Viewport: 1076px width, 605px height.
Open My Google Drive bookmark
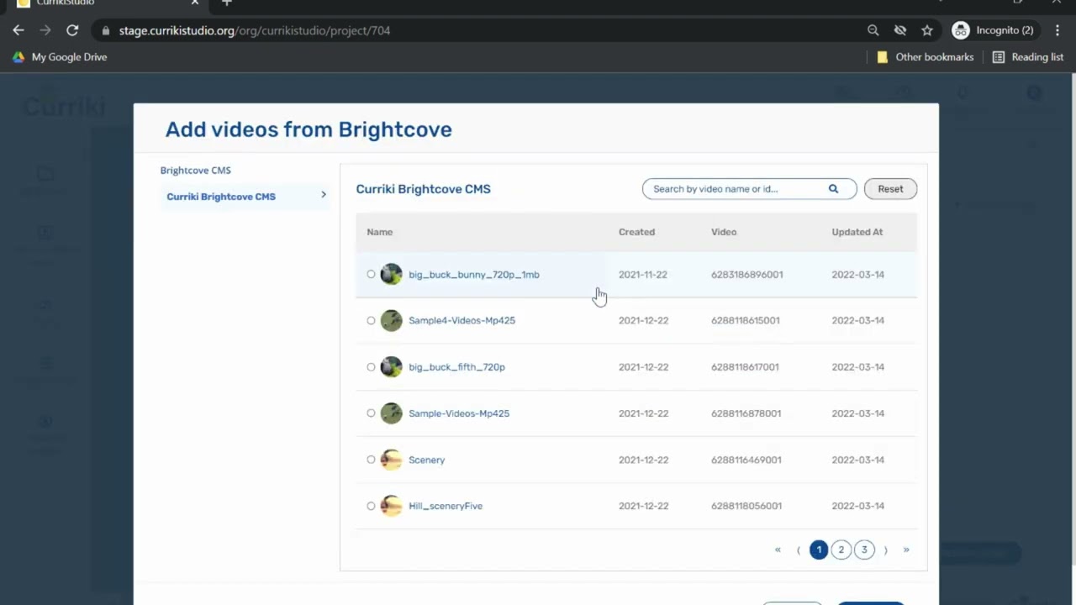(60, 57)
